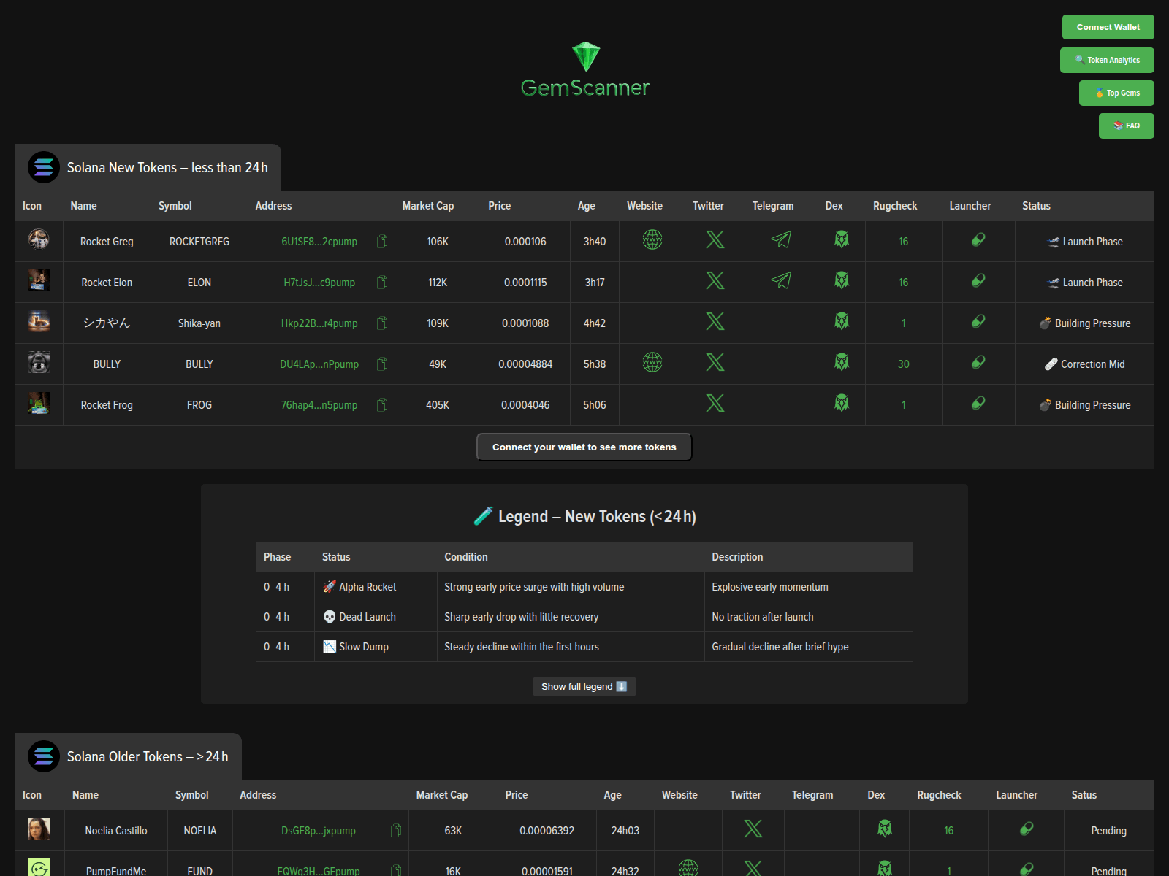This screenshot has width=1169, height=876.
Task: Open Shika-yan's Dex icon
Action: (x=841, y=320)
